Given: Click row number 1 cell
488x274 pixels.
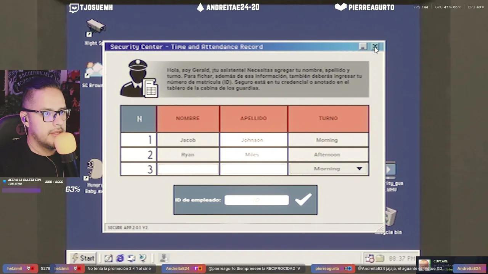Looking at the screenshot, I should [x=139, y=140].
